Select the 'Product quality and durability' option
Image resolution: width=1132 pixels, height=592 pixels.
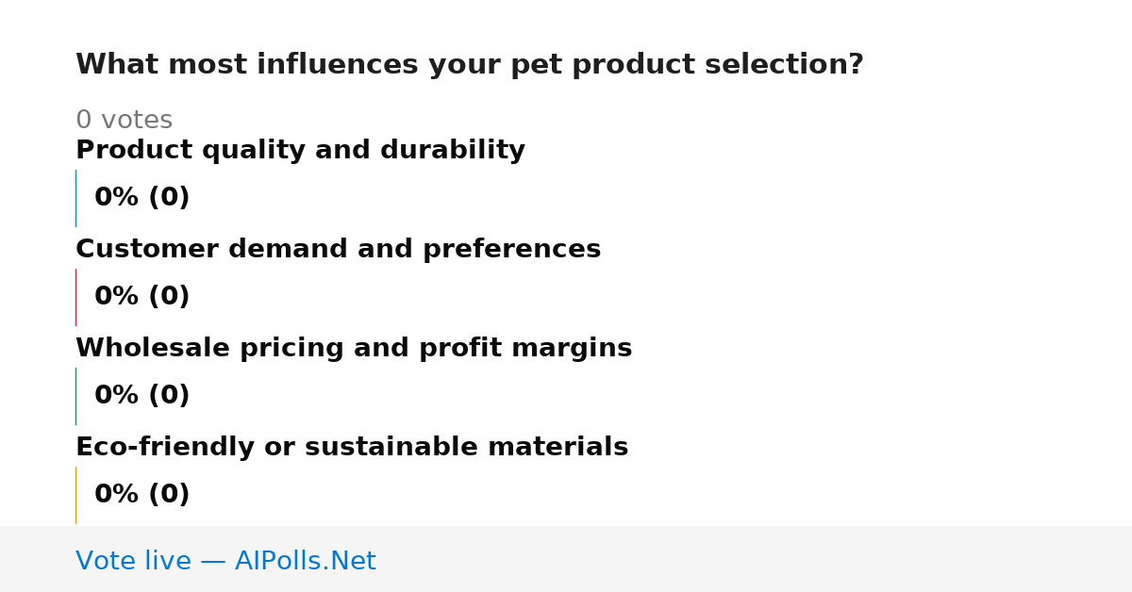(x=300, y=151)
